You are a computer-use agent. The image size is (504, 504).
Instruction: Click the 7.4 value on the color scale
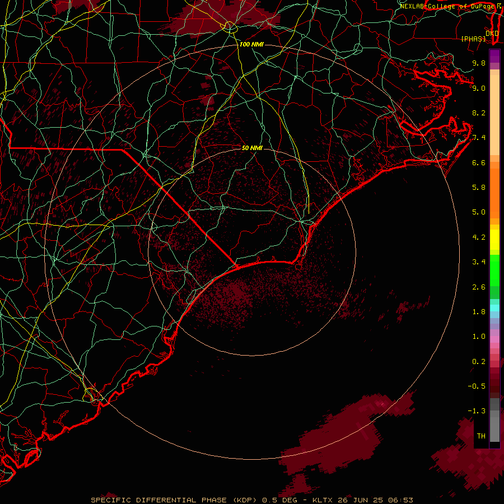click(x=479, y=138)
